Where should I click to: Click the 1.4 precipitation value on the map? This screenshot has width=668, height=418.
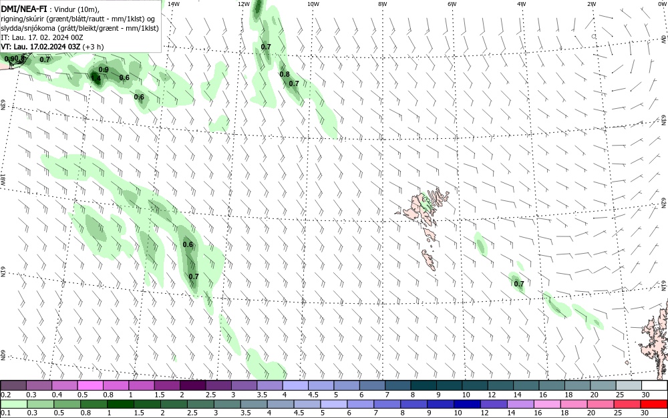pos(96,78)
